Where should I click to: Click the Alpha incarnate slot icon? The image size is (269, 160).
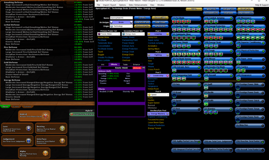tap(46, 153)
